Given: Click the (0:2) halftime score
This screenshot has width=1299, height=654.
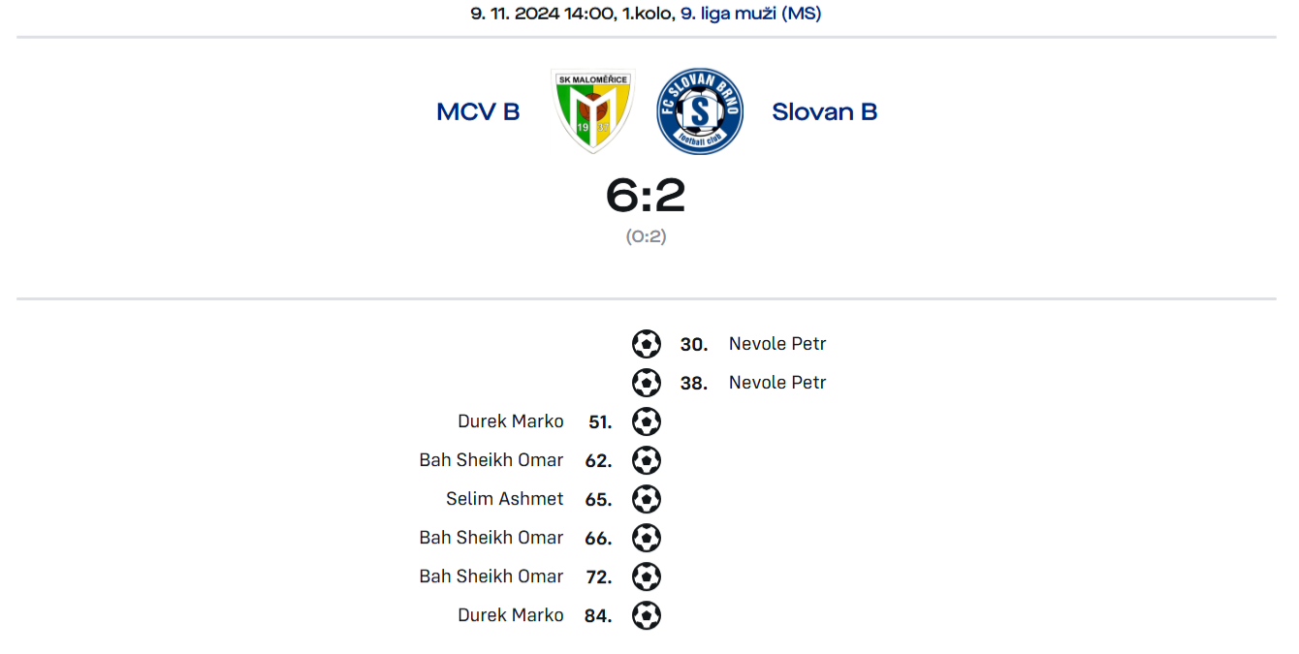Looking at the screenshot, I should (646, 236).
